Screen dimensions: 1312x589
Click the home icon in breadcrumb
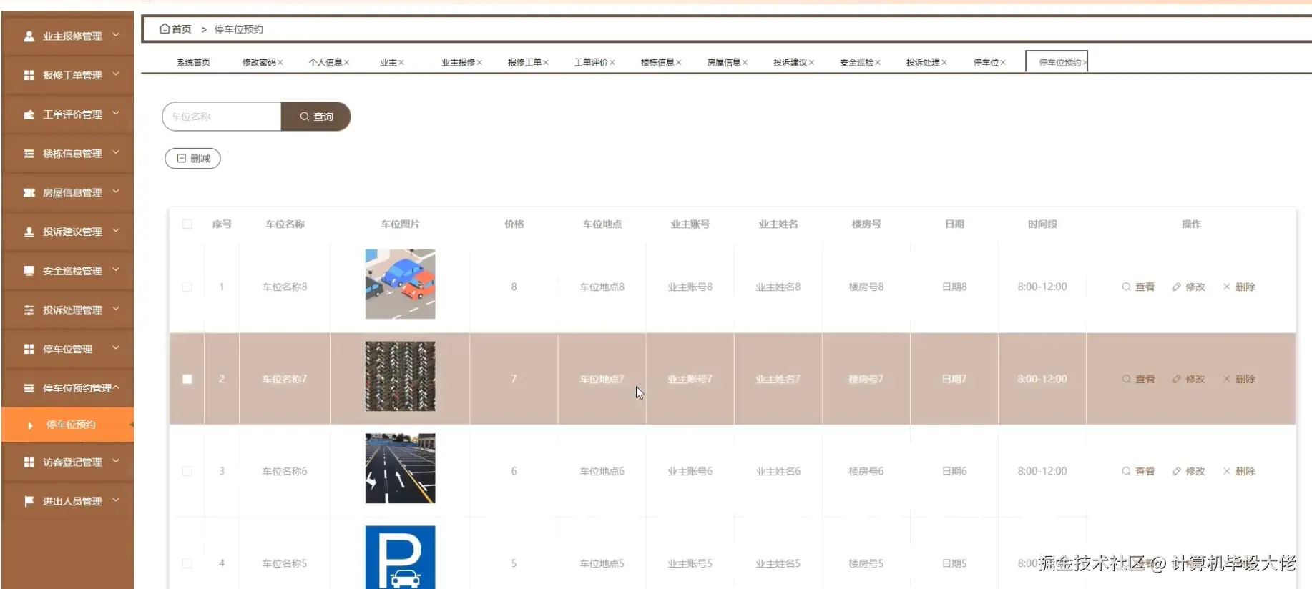pyautogui.click(x=165, y=29)
